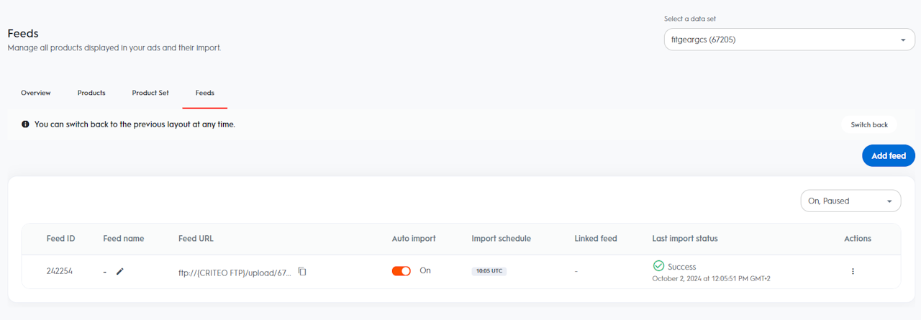Click the green success checkmark icon
Screen dimensions: 921x320
coord(658,266)
